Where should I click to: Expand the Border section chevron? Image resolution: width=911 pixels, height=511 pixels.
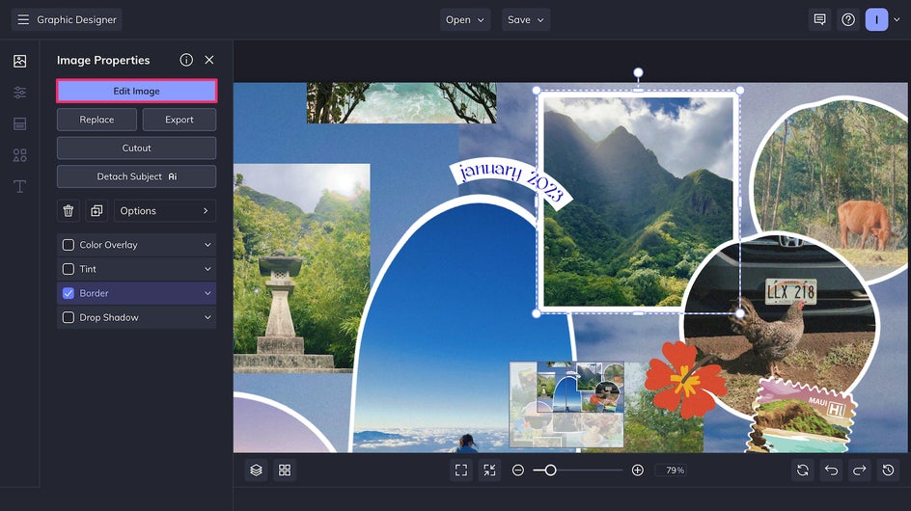[x=207, y=293]
